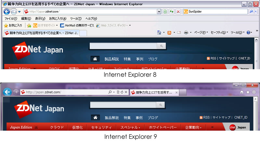Click the Print icon in IE8 command bar
This screenshot has height=143, width=260.
186,32
